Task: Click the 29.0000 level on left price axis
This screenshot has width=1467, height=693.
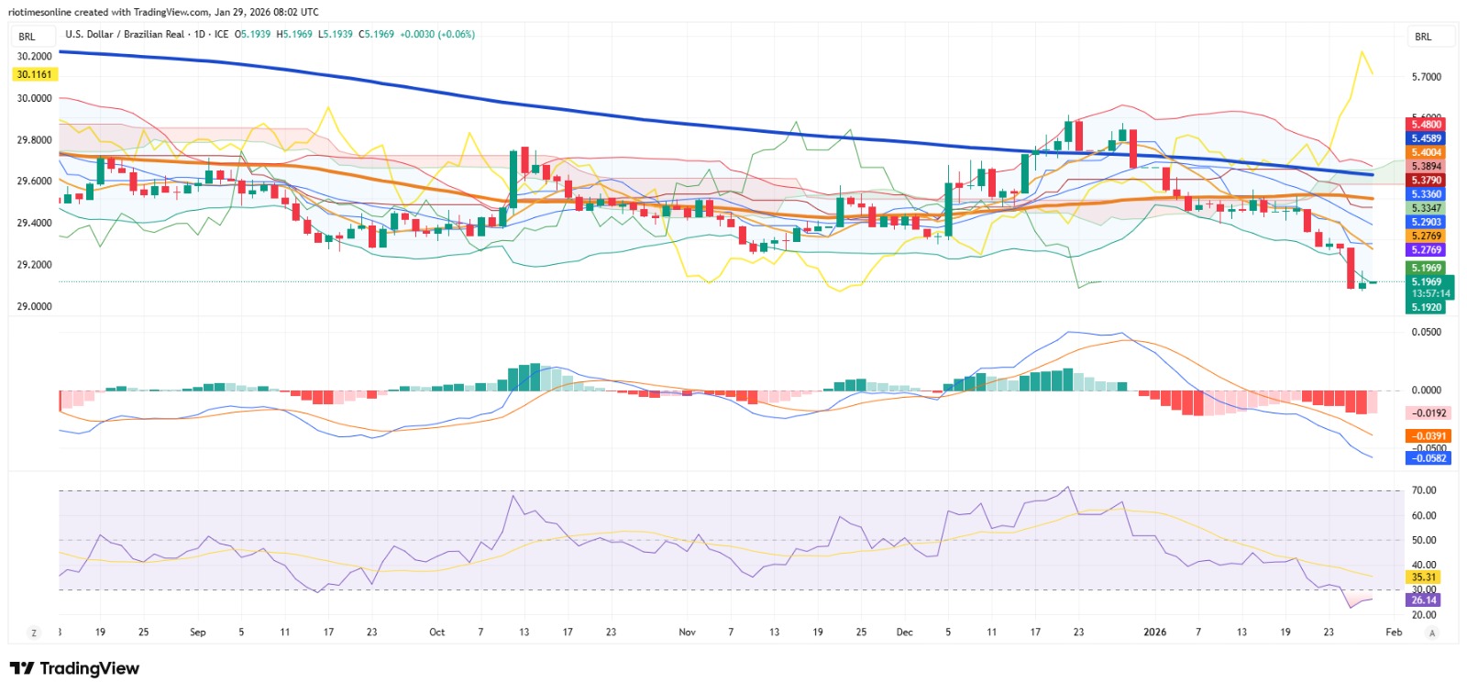Action: click(35, 306)
